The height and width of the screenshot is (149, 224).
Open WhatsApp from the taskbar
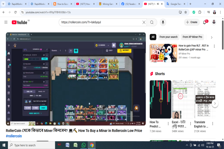pos(84,145)
